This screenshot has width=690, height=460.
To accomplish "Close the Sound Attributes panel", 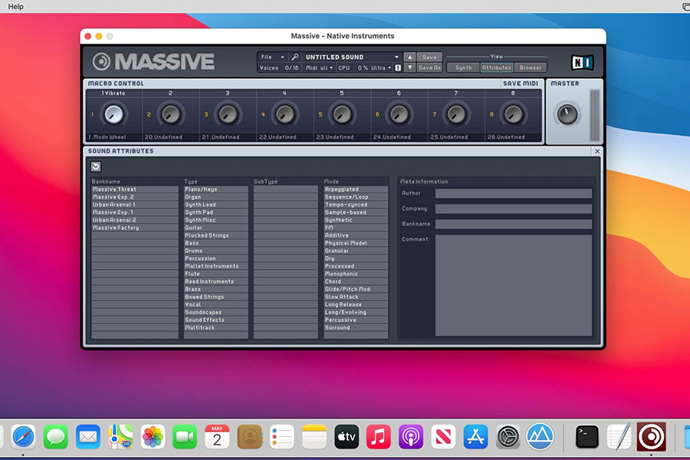I will tap(597, 151).
